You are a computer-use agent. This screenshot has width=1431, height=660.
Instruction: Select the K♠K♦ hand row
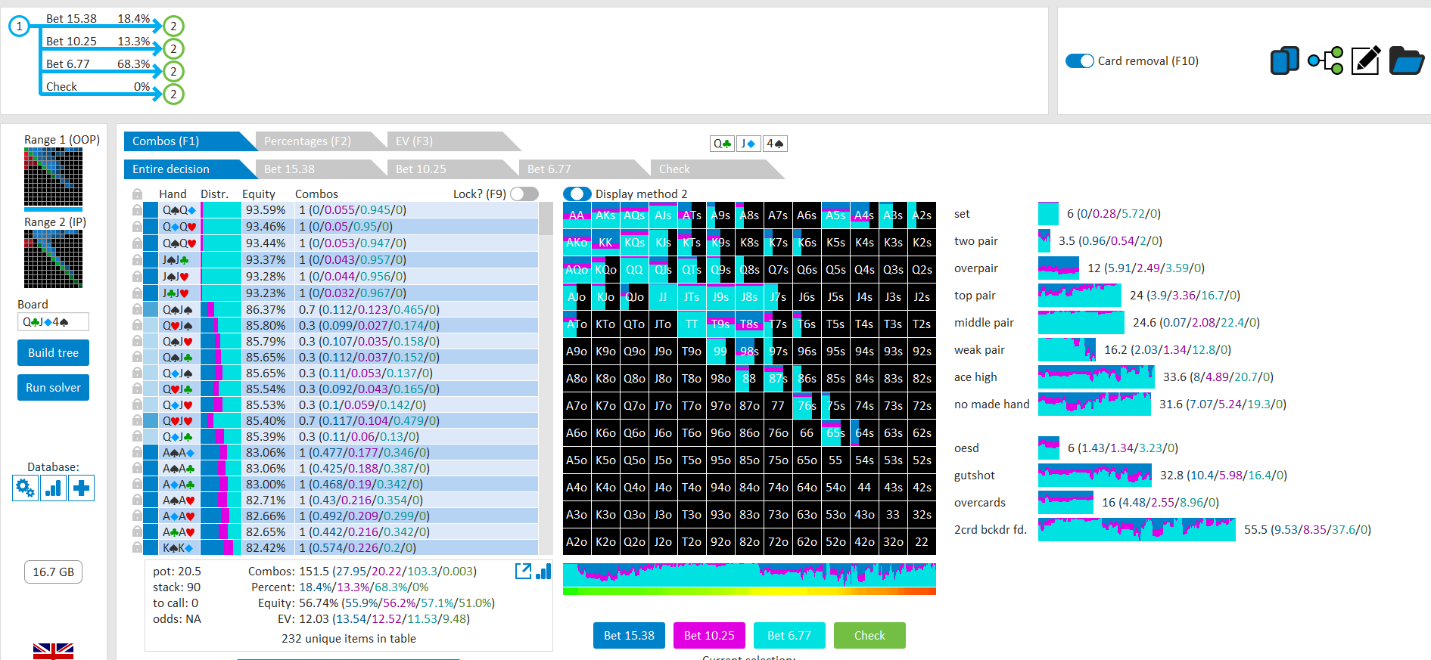point(341,547)
